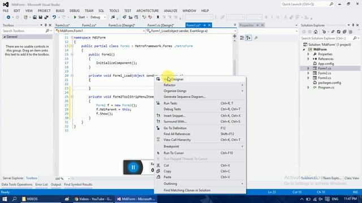Click the Refresh icon in Solution Explorer

pos(338,32)
